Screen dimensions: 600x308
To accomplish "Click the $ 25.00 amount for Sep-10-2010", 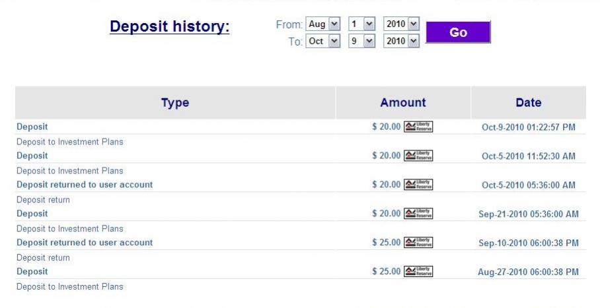I will click(x=387, y=243).
